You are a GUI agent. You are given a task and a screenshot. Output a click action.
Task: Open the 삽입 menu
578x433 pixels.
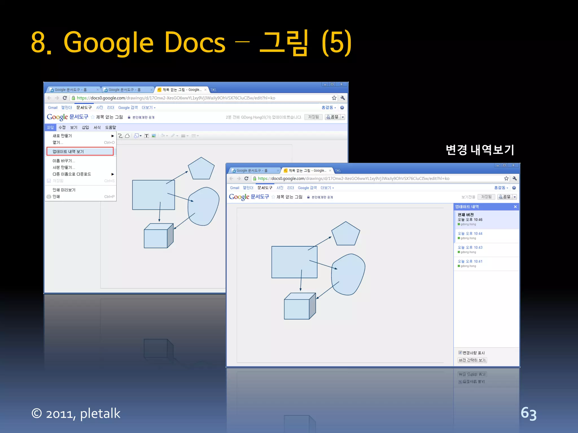point(85,127)
